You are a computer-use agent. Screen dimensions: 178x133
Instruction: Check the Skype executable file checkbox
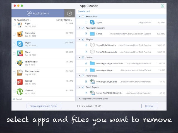[86, 22]
